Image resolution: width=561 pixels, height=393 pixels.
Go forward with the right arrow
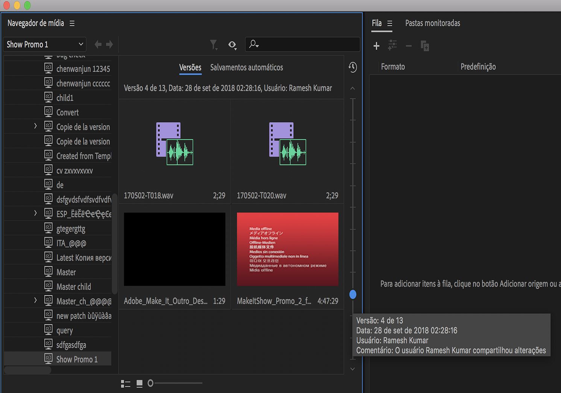point(109,44)
